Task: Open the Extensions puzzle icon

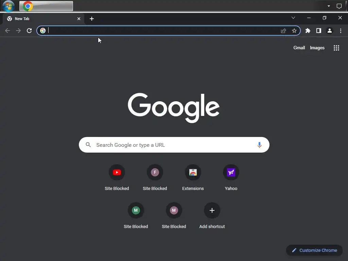Action: click(x=308, y=31)
